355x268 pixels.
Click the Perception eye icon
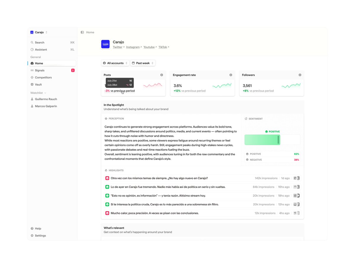coord(106,119)
